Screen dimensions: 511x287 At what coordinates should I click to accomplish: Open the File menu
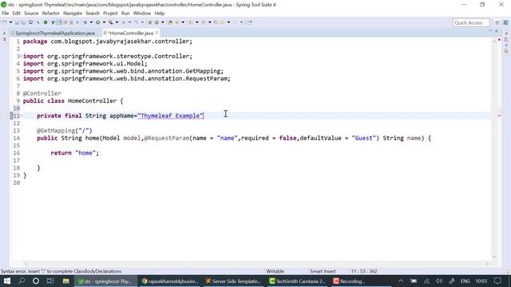click(x=6, y=14)
